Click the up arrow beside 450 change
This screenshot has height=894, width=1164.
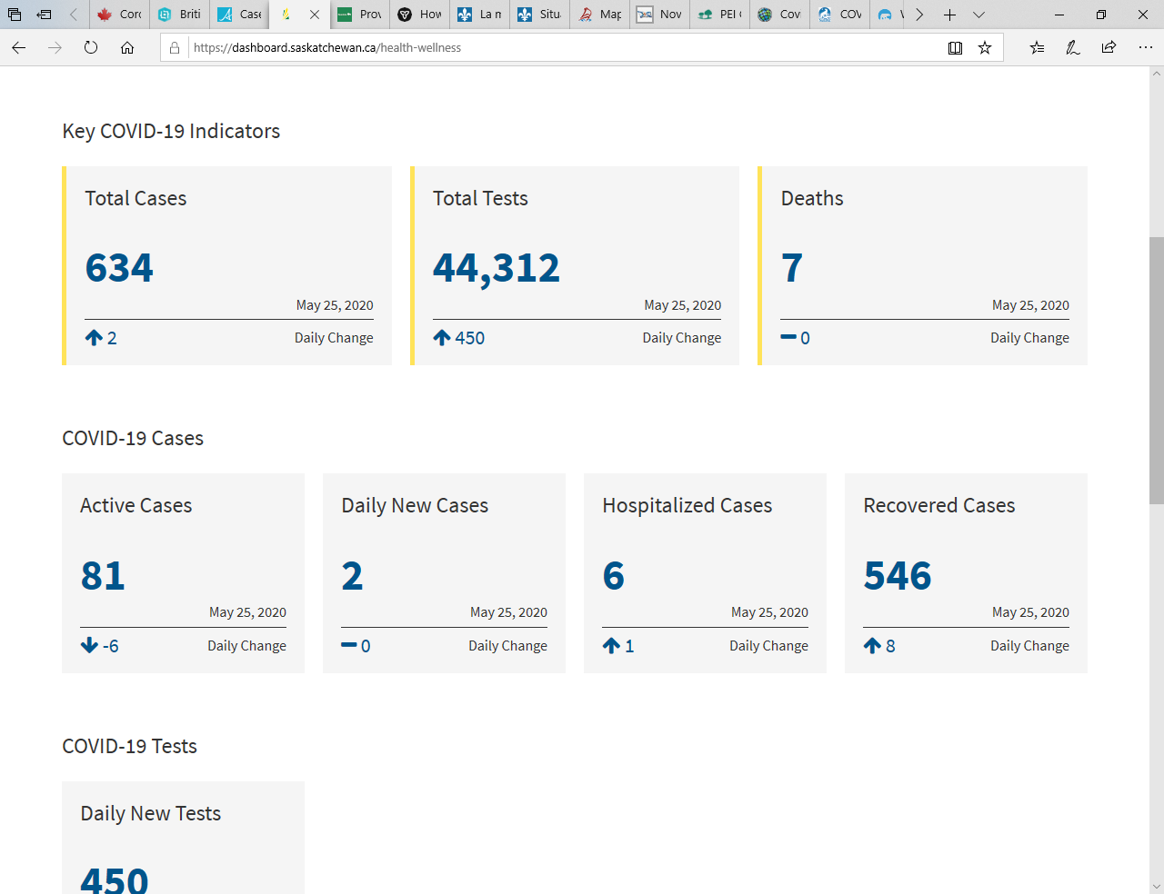click(x=442, y=338)
